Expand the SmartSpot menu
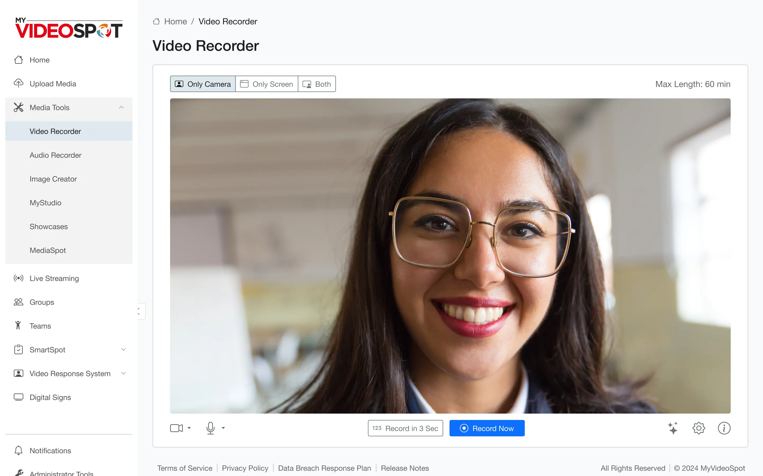The image size is (763, 476). pos(123,349)
